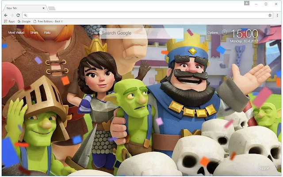
Task: Open the Free Addons bookmark
Action: pyautogui.click(x=48, y=21)
